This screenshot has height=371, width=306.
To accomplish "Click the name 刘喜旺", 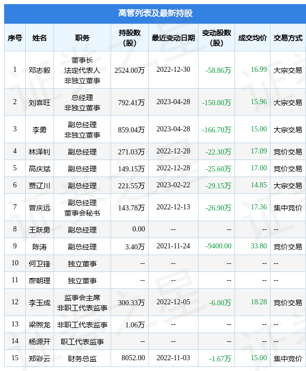I will tap(40, 103).
